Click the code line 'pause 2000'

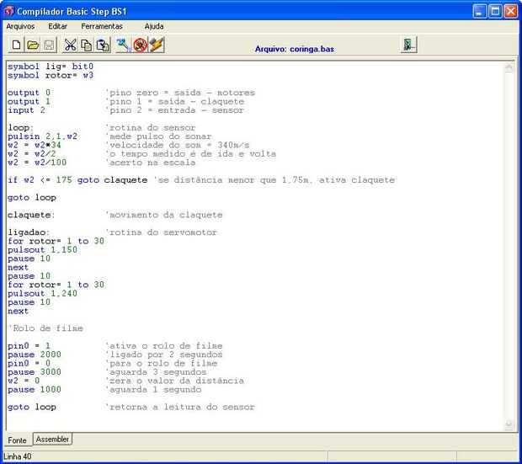click(x=35, y=355)
